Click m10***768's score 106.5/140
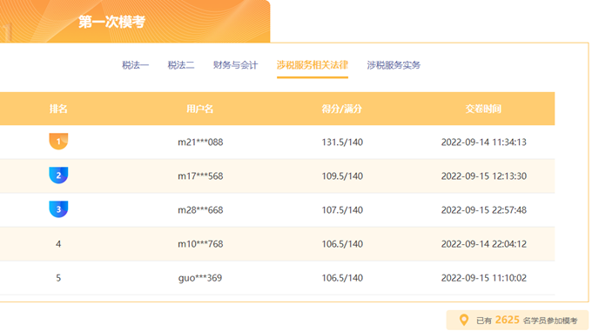The image size is (592, 331). [342, 244]
